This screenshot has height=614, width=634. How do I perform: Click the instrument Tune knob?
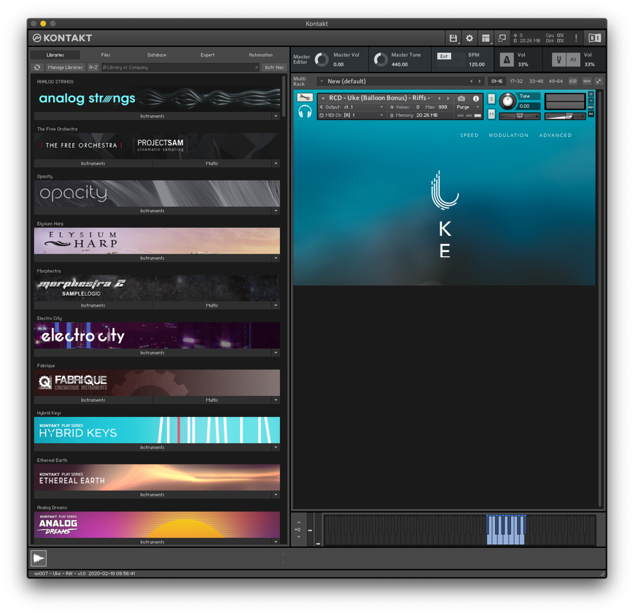click(x=507, y=101)
